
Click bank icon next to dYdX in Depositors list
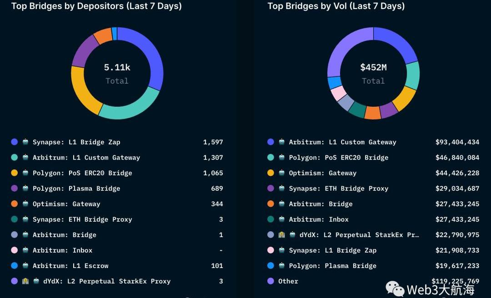(25, 281)
